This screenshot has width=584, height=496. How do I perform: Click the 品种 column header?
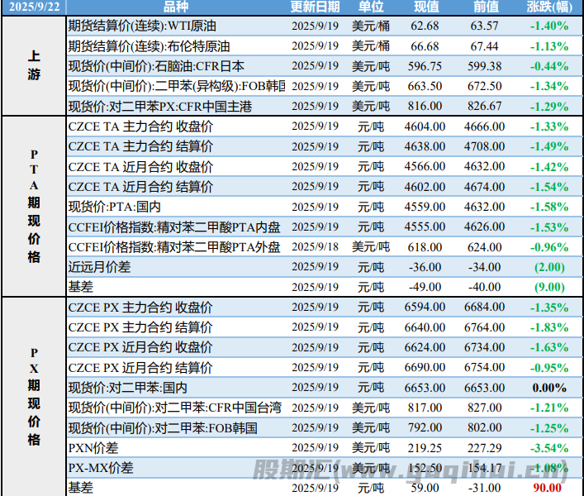tap(175, 7)
